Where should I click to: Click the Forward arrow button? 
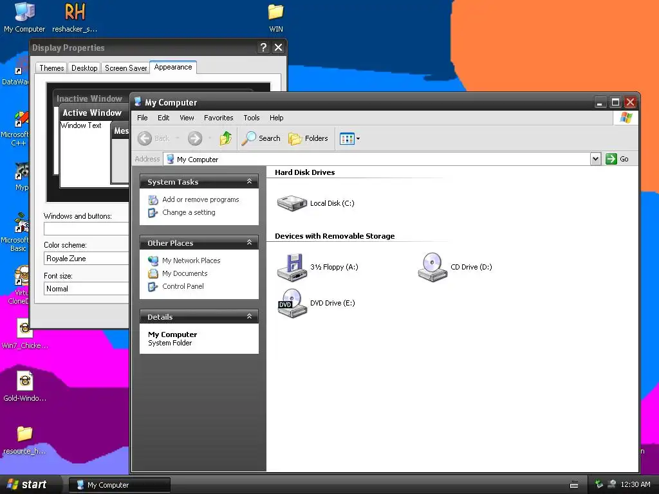pyautogui.click(x=195, y=138)
